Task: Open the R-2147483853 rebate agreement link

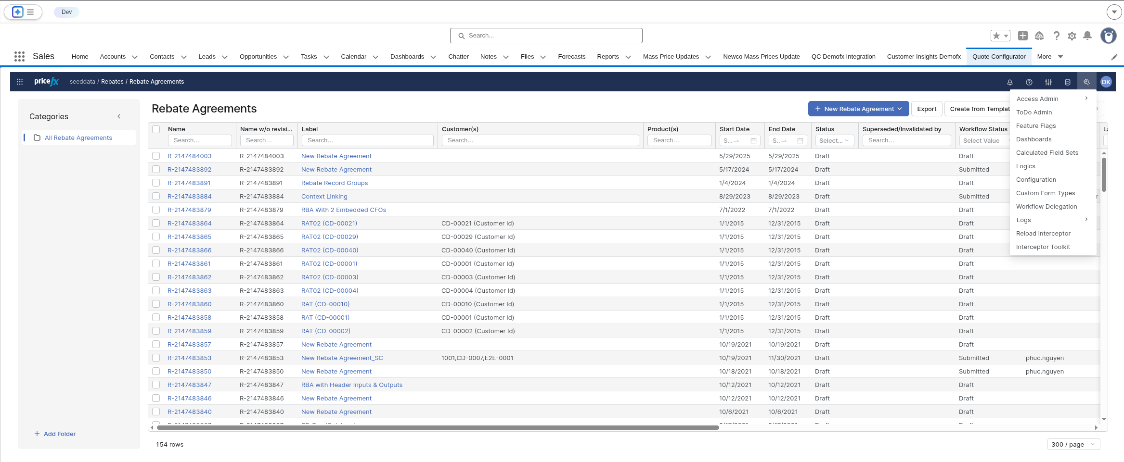Action: pyautogui.click(x=189, y=358)
